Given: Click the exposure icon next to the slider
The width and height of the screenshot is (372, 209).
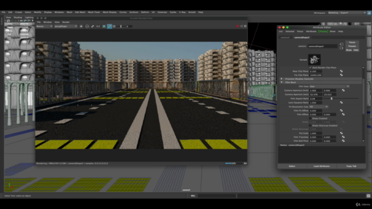Looking at the screenshot, I should pos(115,26).
